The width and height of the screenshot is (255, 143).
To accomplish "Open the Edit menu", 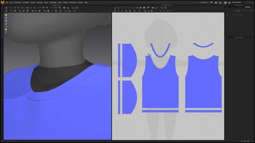I will pyautogui.click(x=11, y=2).
